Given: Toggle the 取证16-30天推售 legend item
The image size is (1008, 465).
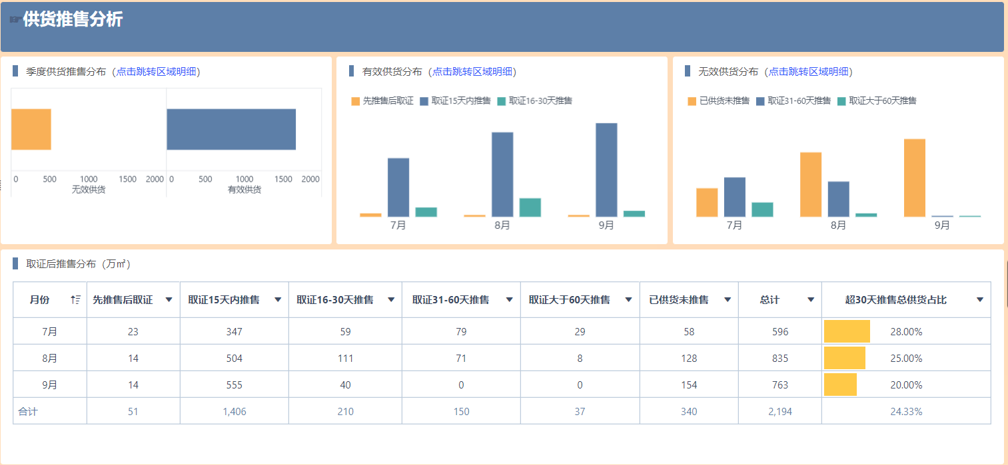Looking at the screenshot, I should click(x=534, y=101).
